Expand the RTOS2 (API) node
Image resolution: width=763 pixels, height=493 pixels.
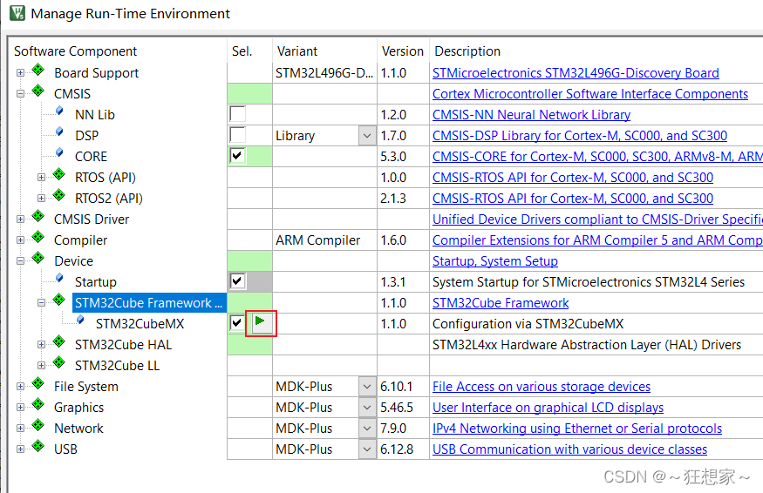pos(41,199)
